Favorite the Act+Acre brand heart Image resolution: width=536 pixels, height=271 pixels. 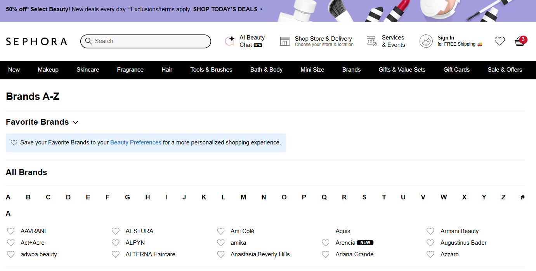click(x=11, y=243)
